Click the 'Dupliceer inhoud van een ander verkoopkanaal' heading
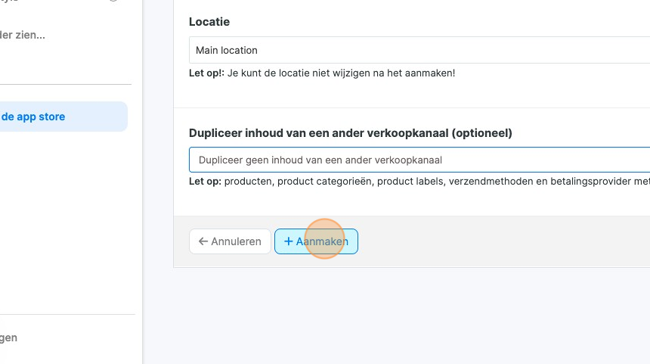 click(x=350, y=133)
